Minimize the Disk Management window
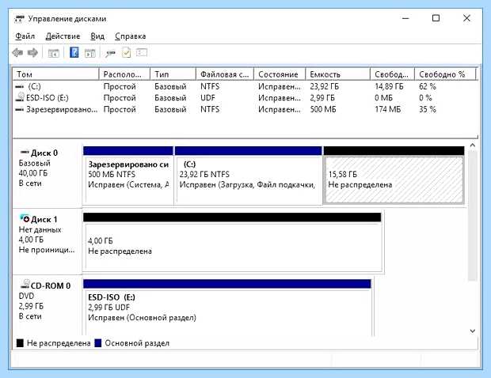 (x=405, y=18)
